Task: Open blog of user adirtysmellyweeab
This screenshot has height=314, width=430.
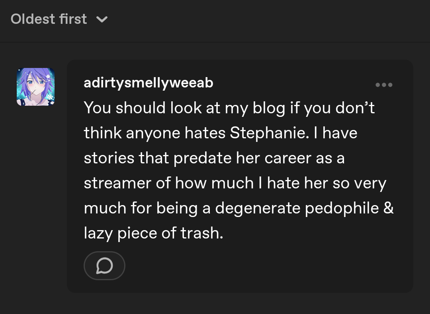Action: pyautogui.click(x=149, y=83)
